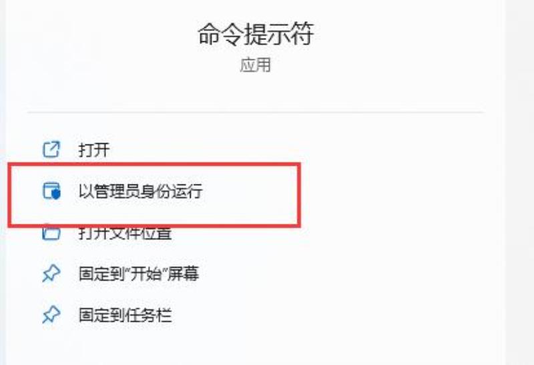Viewport: 534px width, 365px height.
Task: Click the gray strip at right panel edge
Action: click(x=520, y=182)
